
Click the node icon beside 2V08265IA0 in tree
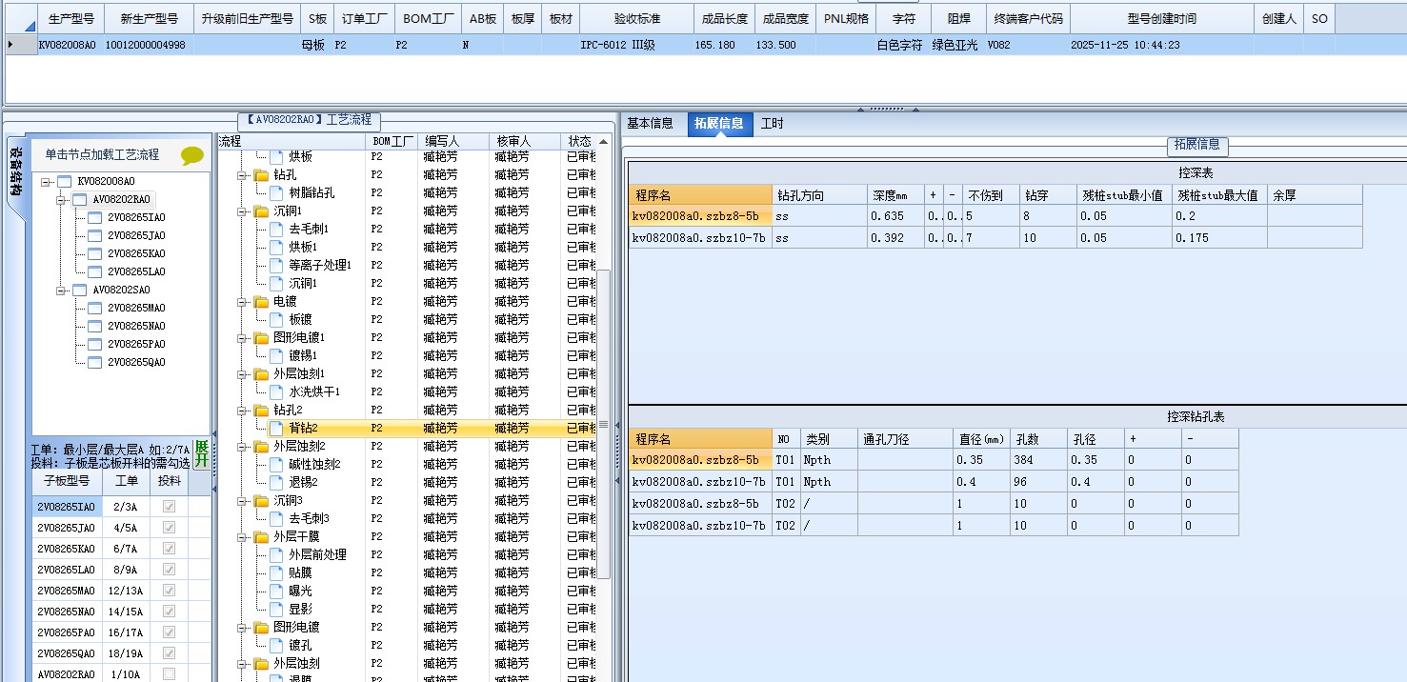tap(94, 217)
